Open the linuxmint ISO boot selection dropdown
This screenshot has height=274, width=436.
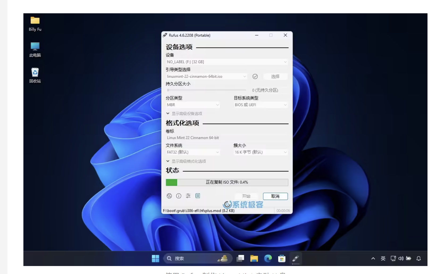pos(206,77)
